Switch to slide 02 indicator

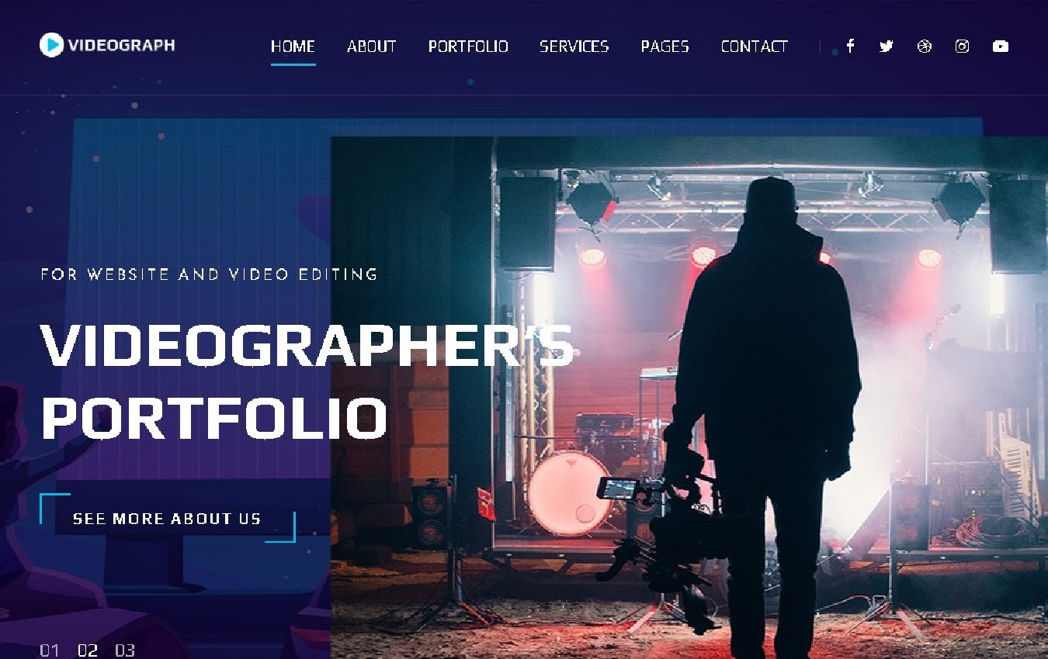(88, 650)
